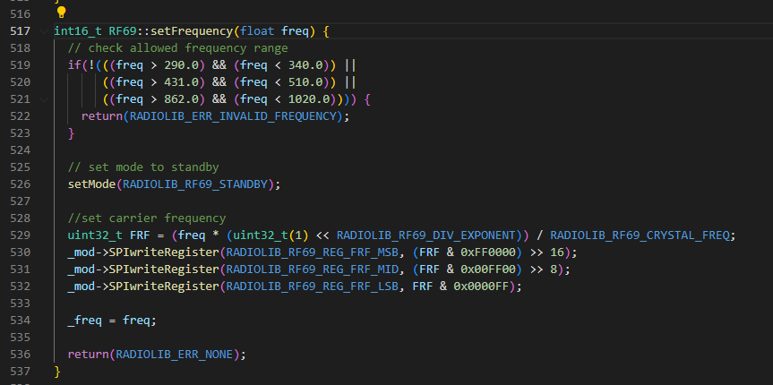Screen dimensions: 773x385
Task: Click the 'set mode to standby' comment
Action: [x=143, y=167]
